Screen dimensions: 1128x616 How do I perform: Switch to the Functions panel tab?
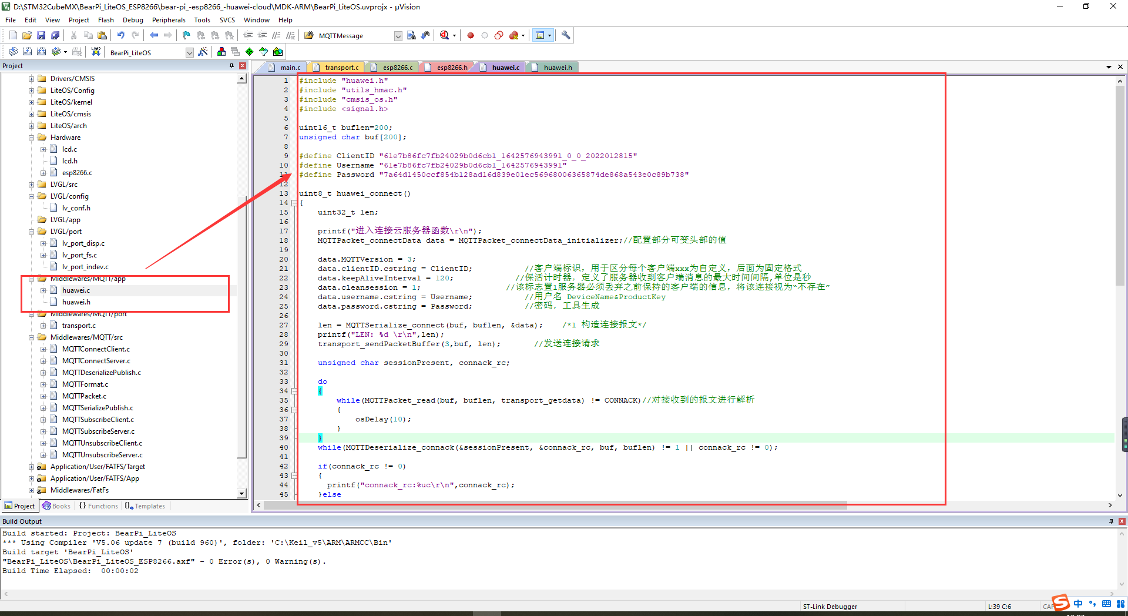pyautogui.click(x=98, y=506)
